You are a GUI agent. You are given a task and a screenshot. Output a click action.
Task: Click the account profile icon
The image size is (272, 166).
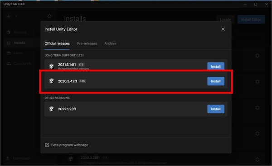(9, 16)
